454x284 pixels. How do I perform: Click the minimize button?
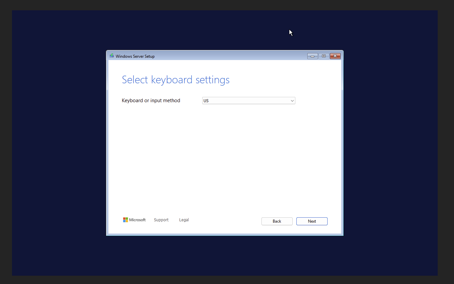312,56
